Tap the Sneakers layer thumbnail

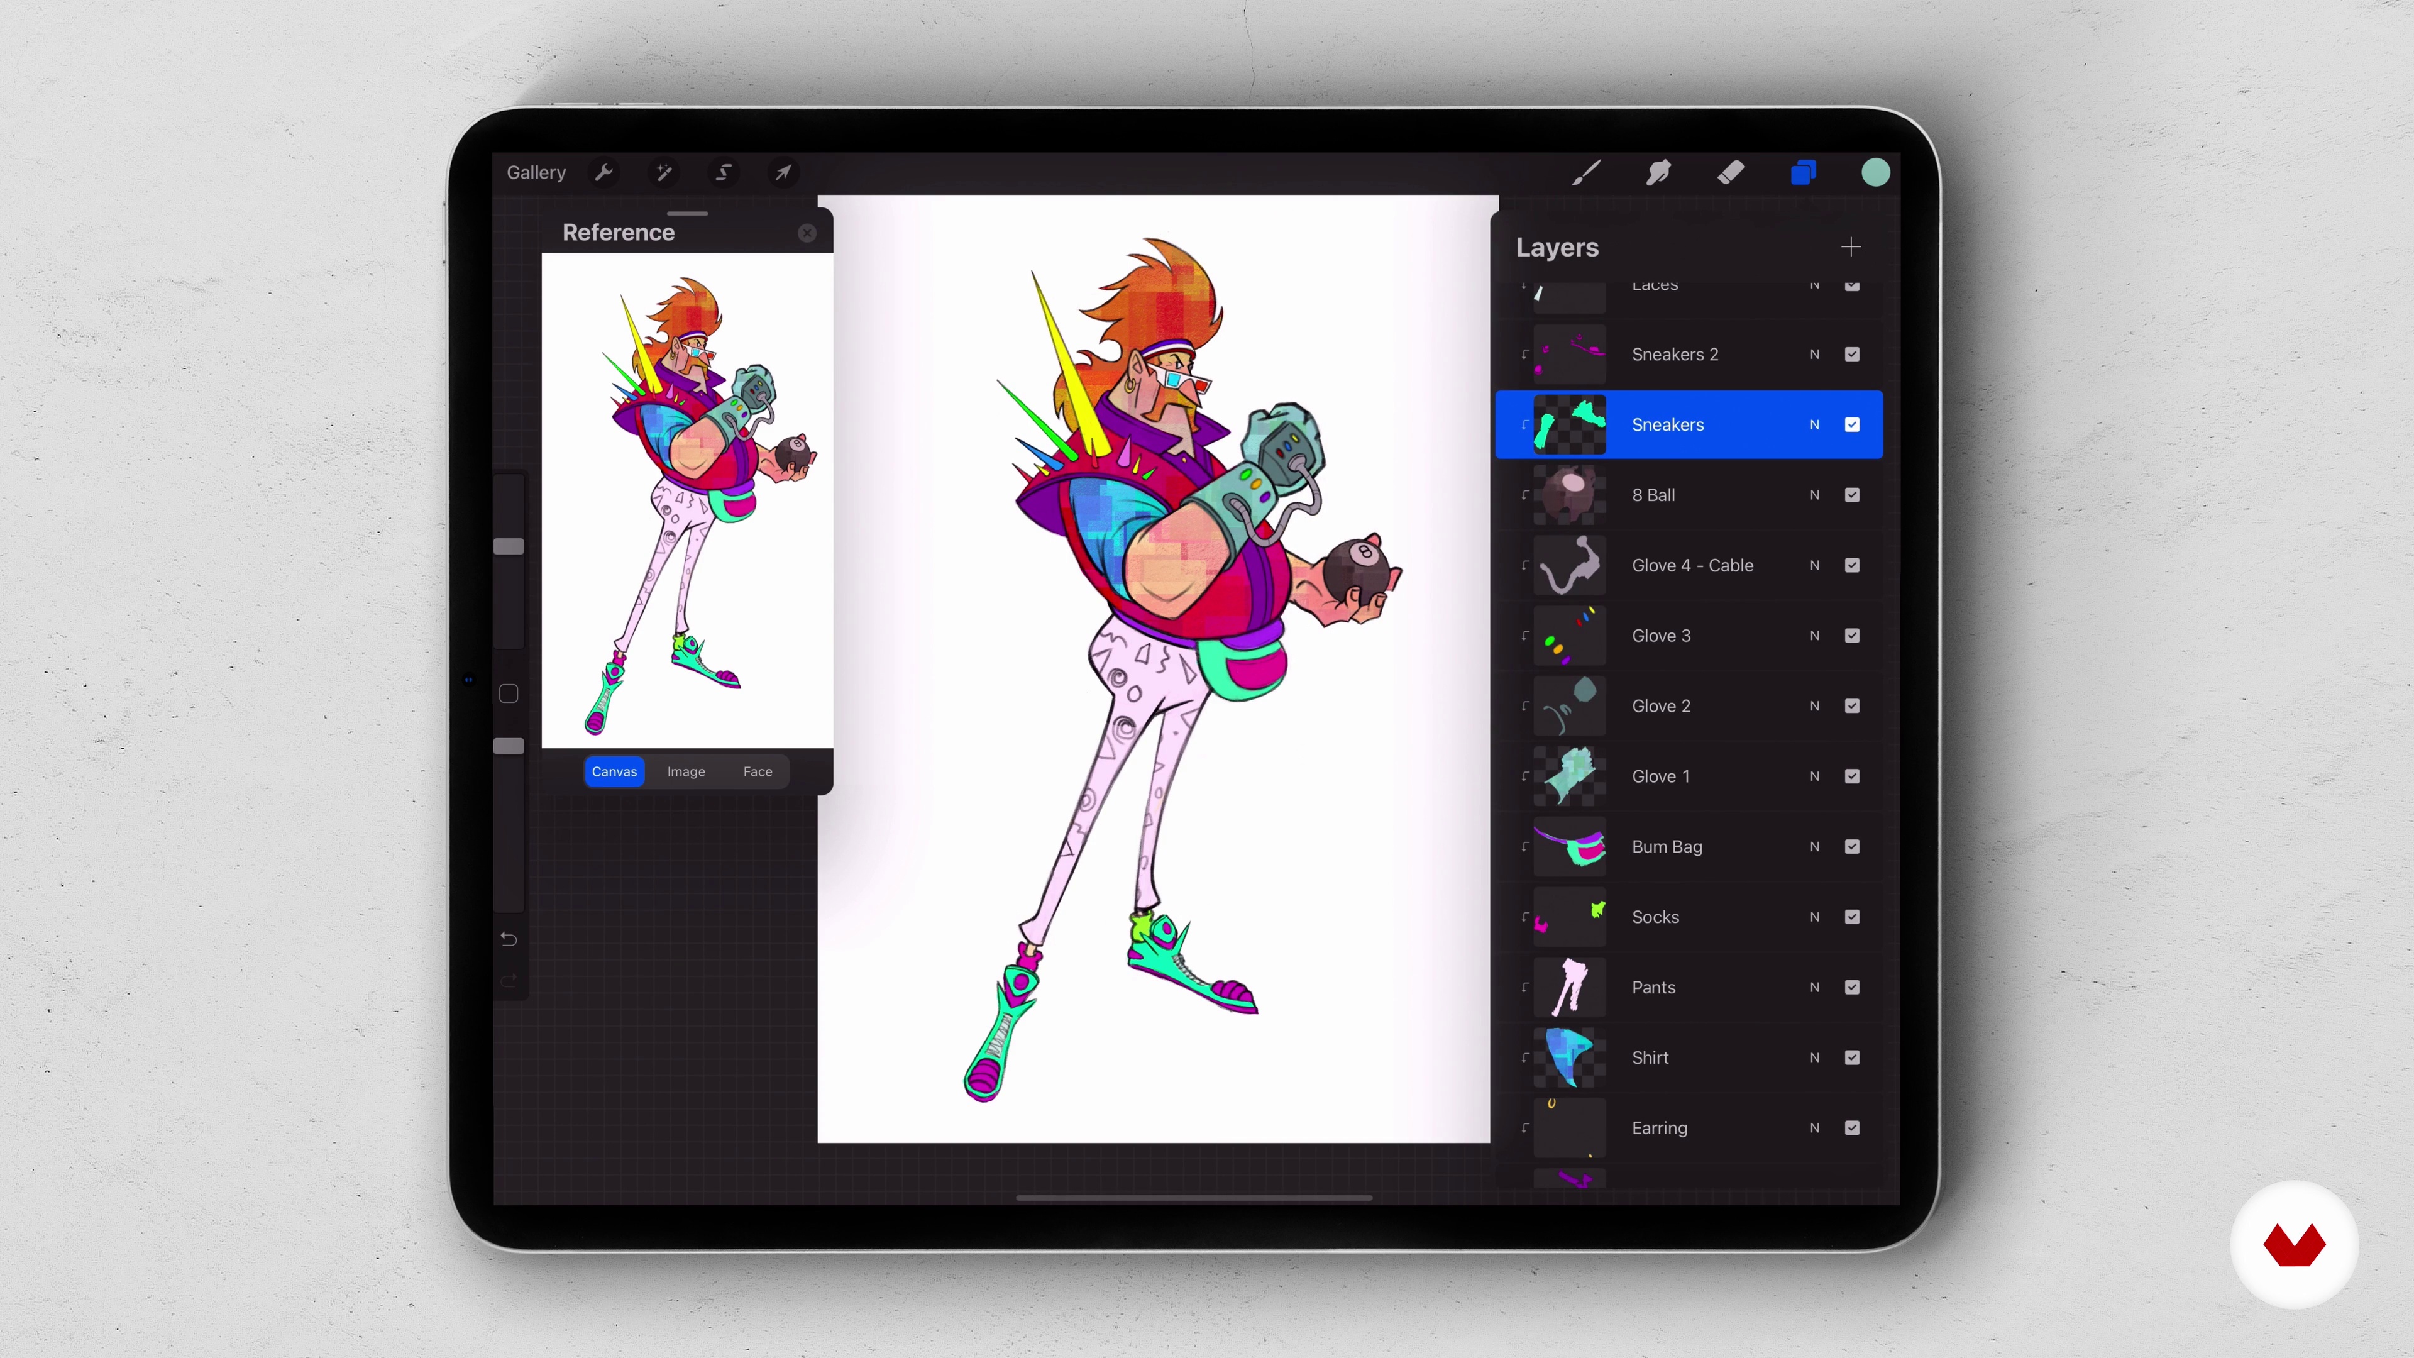pos(1570,424)
